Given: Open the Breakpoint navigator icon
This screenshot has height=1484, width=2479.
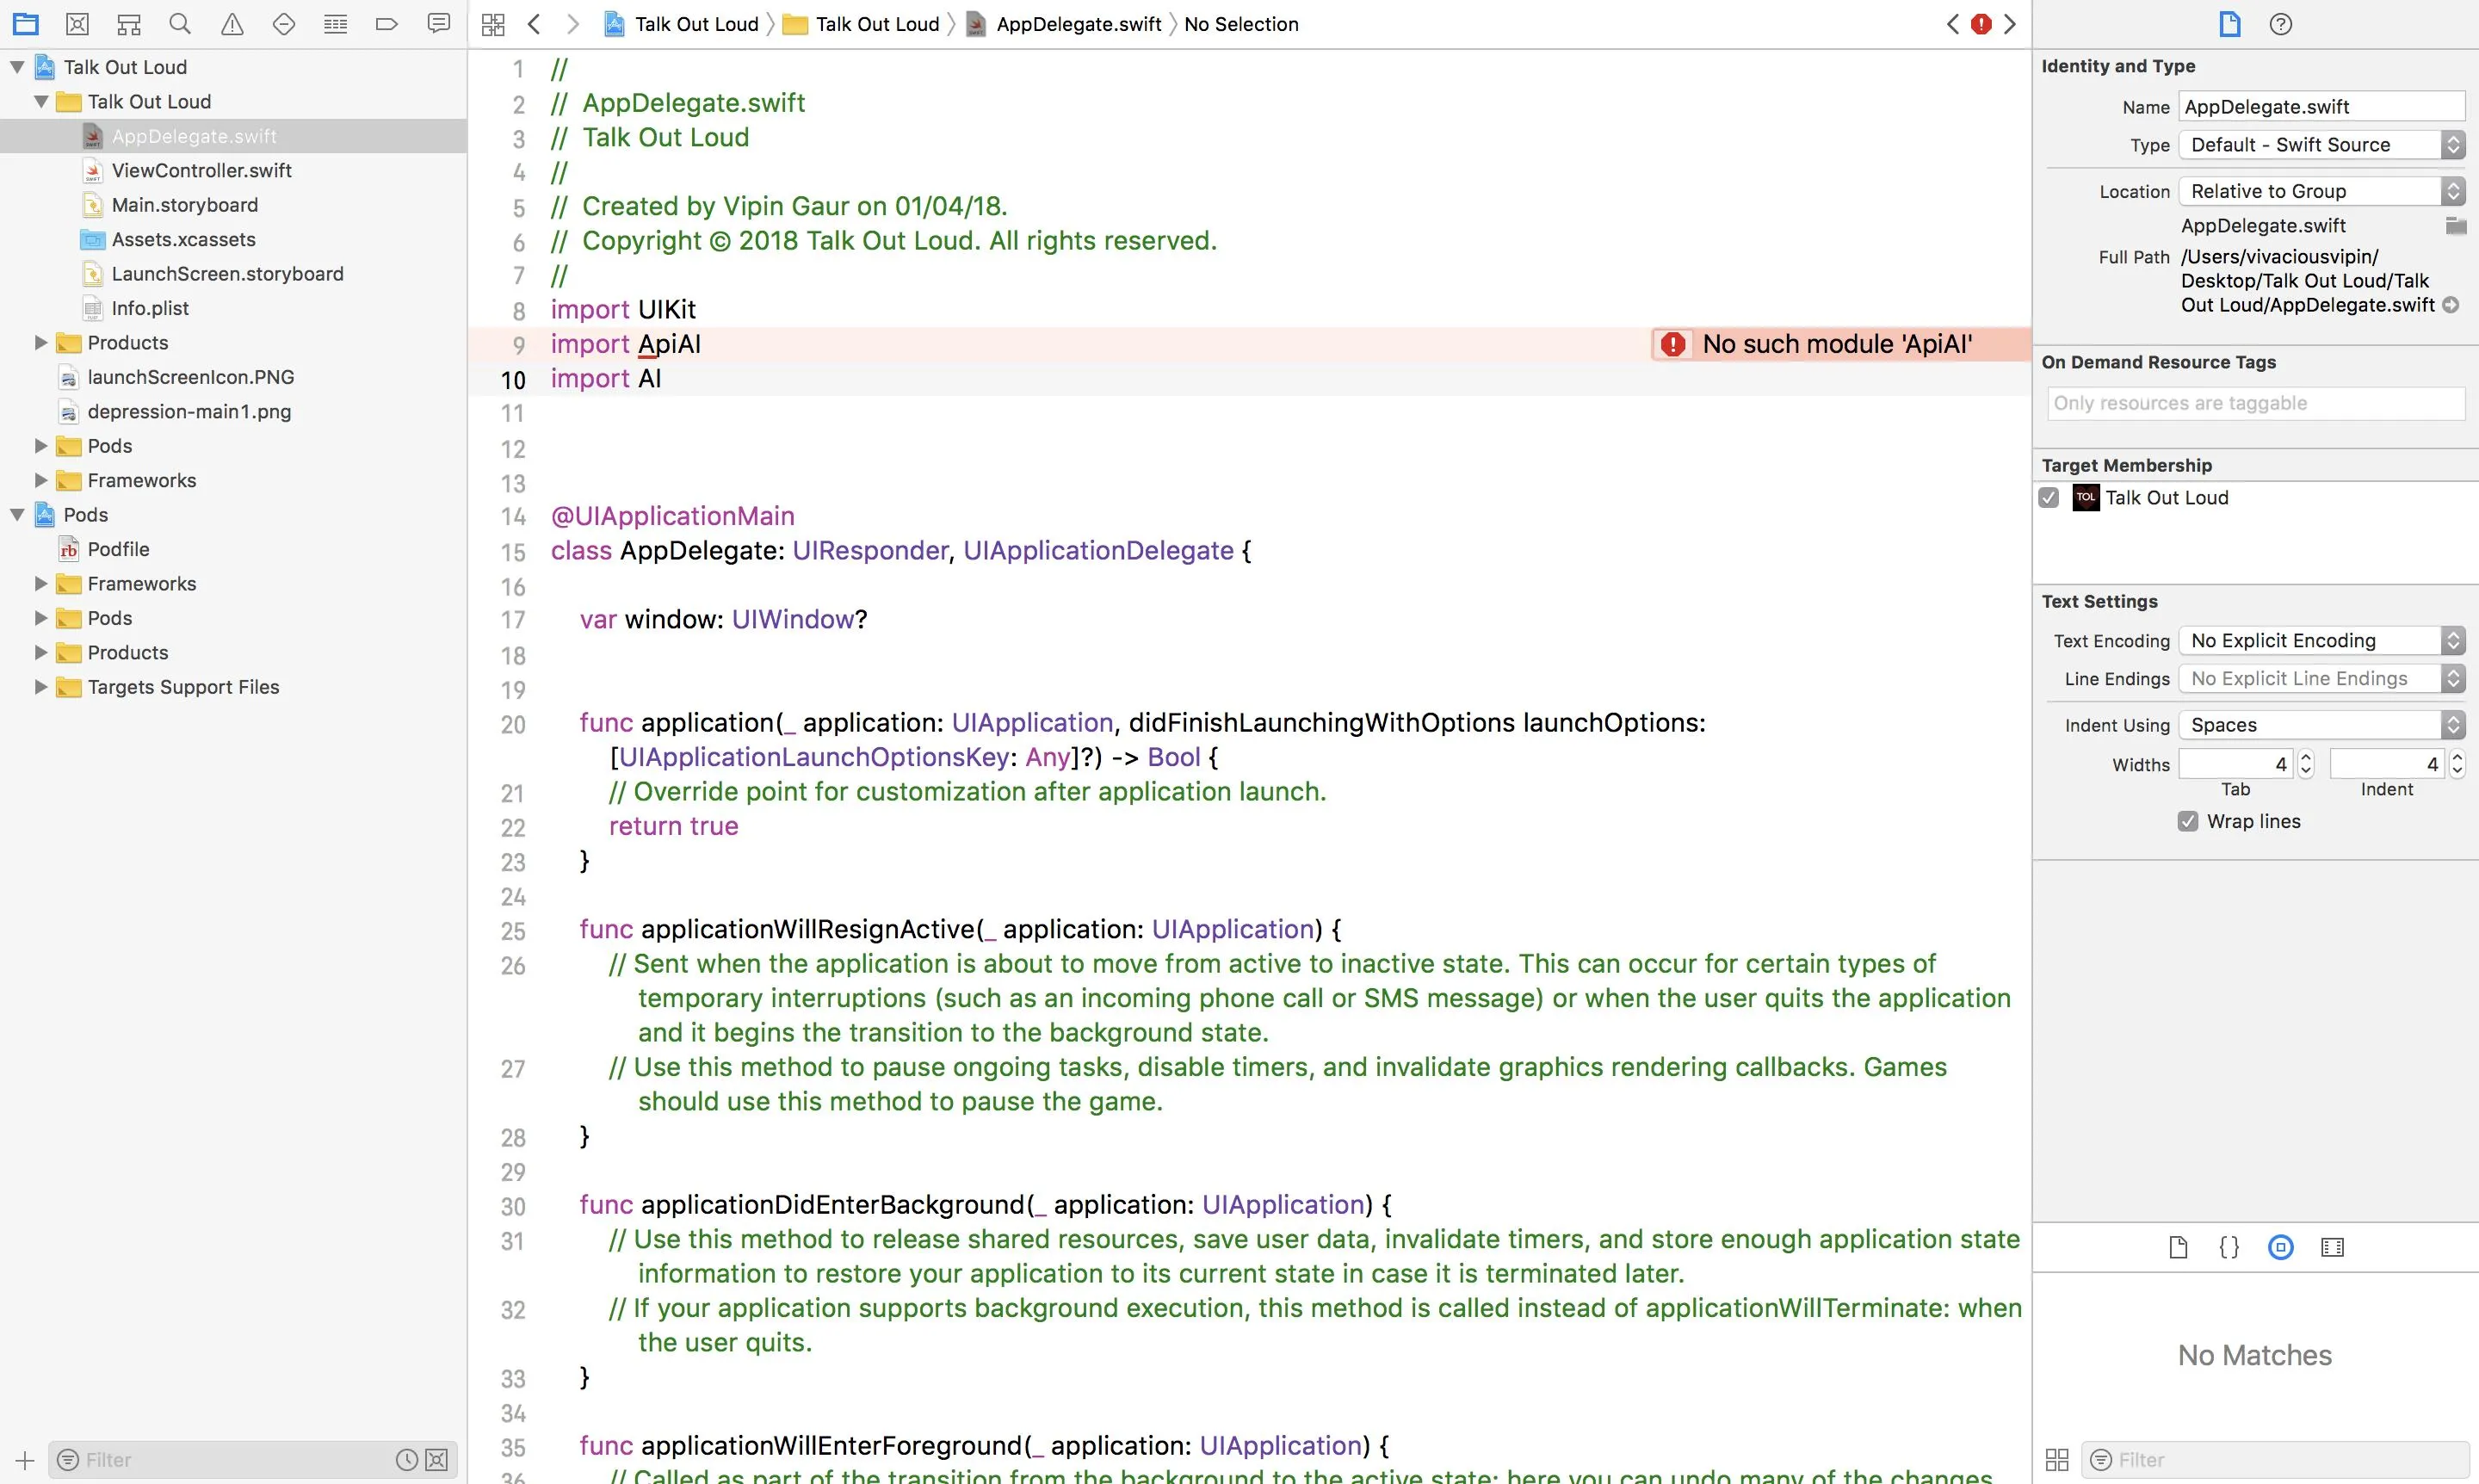Looking at the screenshot, I should [x=387, y=24].
